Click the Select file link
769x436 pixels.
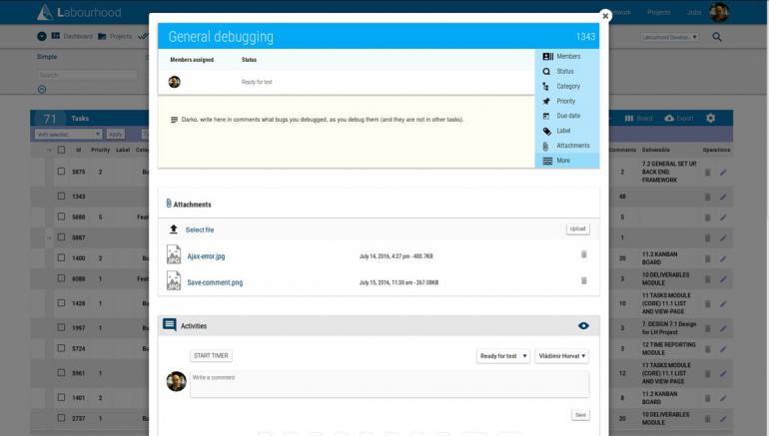200,229
